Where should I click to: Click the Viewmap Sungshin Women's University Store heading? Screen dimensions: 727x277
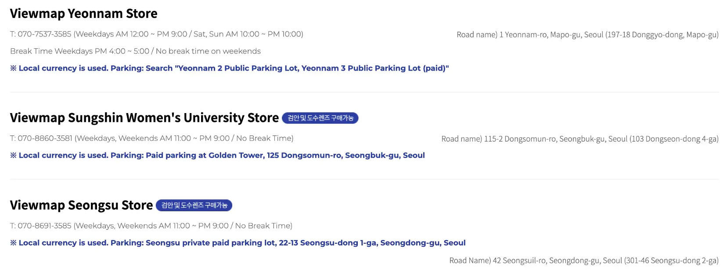click(144, 118)
